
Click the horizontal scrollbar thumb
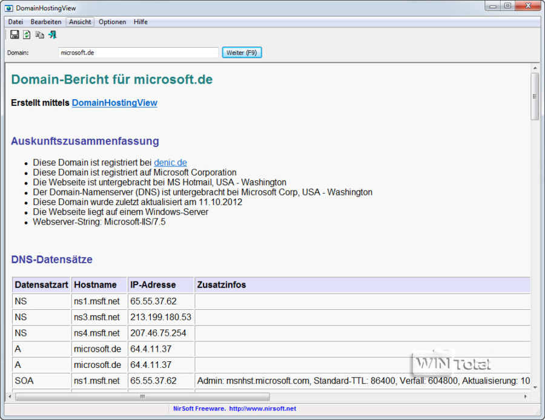(x=142, y=396)
